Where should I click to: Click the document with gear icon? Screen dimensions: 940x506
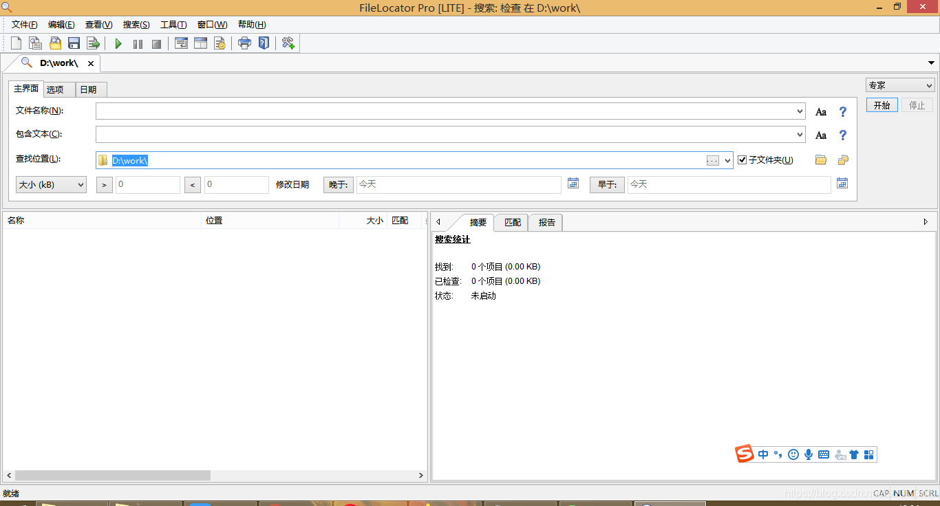220,43
